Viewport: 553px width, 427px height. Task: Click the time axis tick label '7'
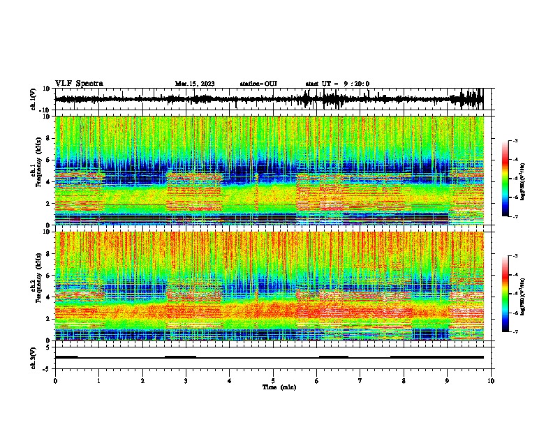360,381
